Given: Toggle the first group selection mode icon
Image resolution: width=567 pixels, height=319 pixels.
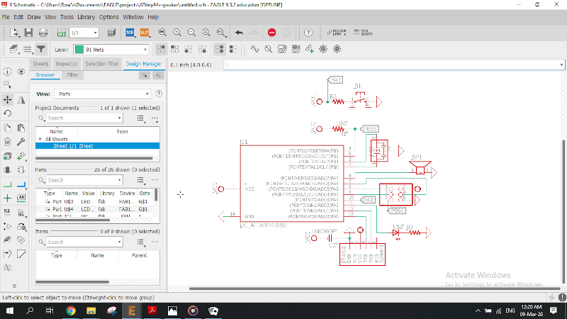Looking at the screenshot, I should [x=162, y=49].
